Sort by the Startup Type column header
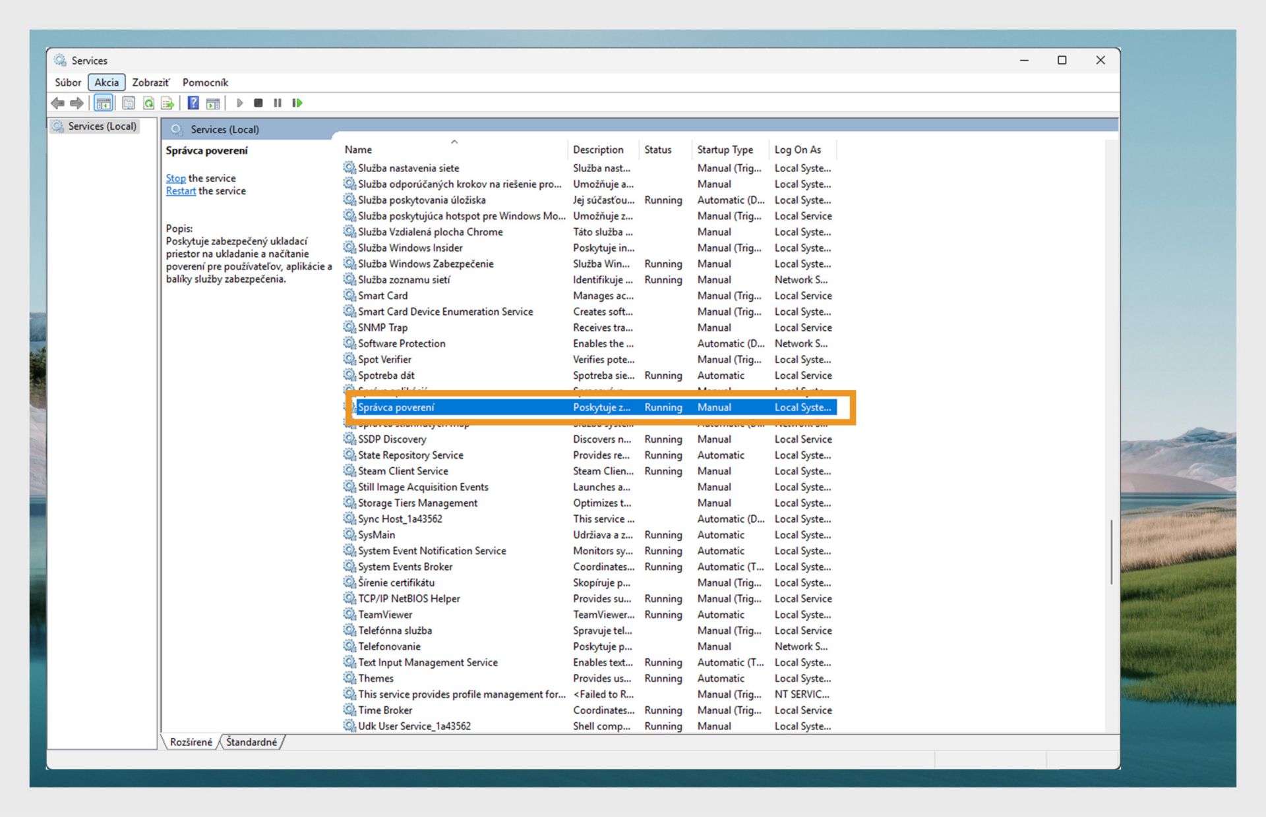 (x=725, y=150)
